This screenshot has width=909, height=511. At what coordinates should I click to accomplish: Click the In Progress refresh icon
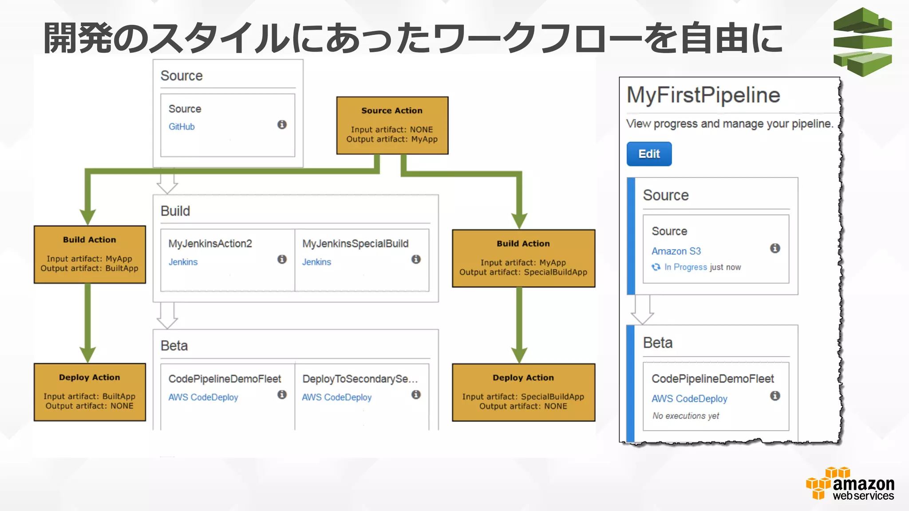[x=656, y=267]
